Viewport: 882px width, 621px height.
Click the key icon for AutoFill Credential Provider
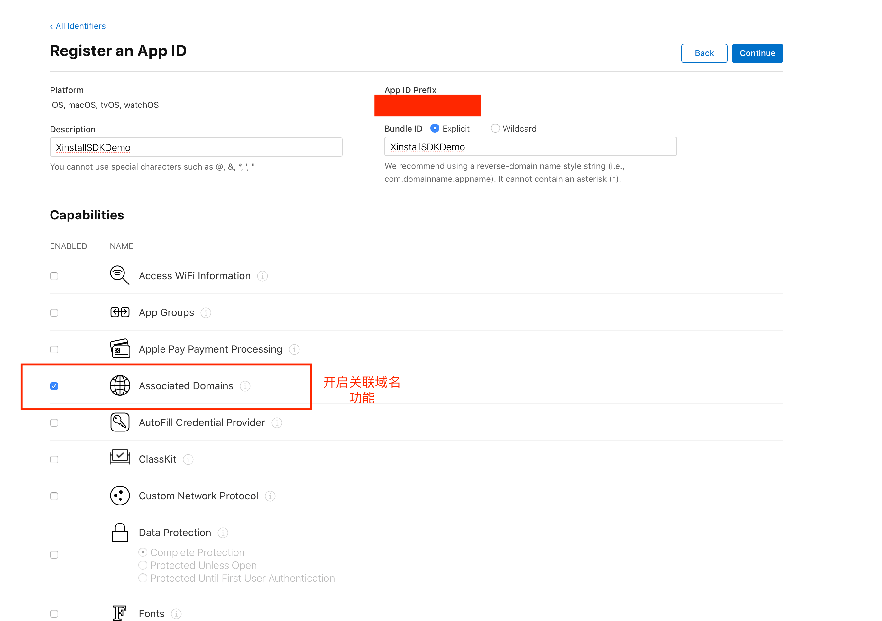119,422
